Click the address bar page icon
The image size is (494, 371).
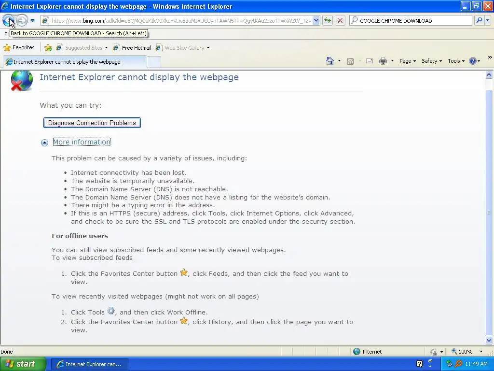[x=45, y=20]
